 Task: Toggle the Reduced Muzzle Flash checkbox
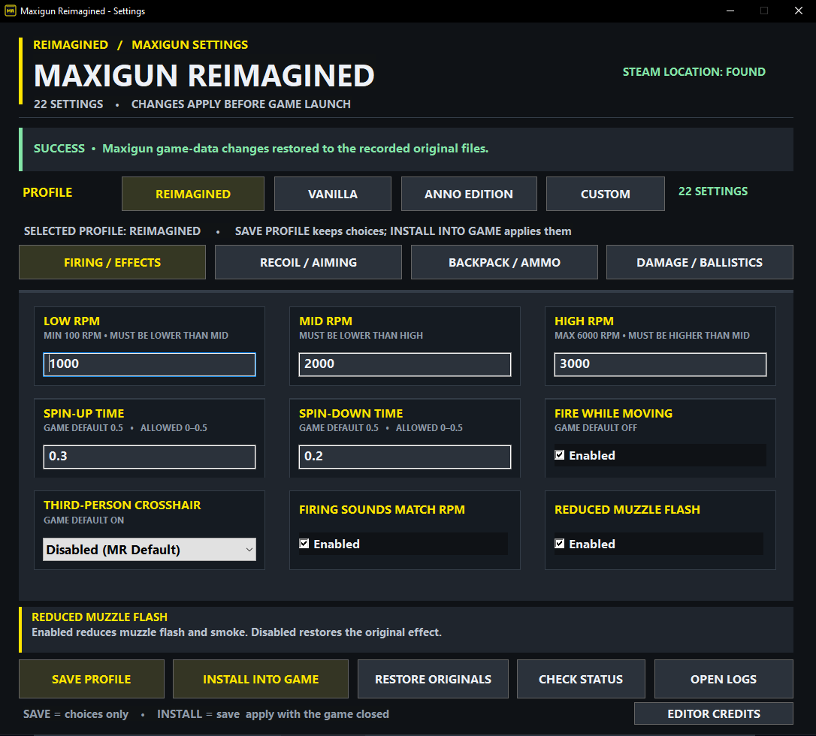560,544
